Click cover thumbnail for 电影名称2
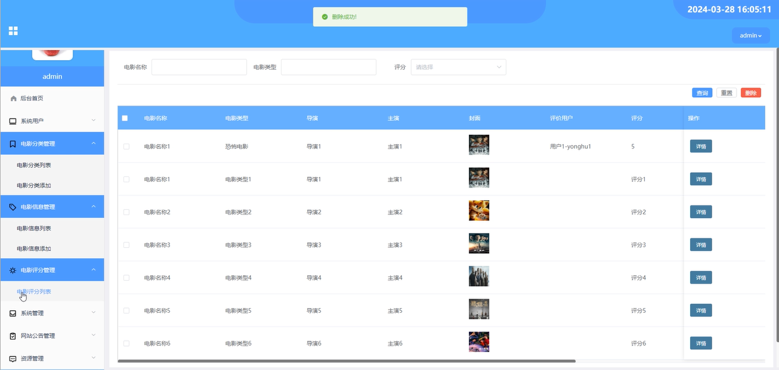Screen dimensions: 779x370 (479, 210)
